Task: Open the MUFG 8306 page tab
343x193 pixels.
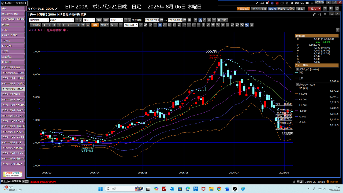Action: (x=13, y=35)
